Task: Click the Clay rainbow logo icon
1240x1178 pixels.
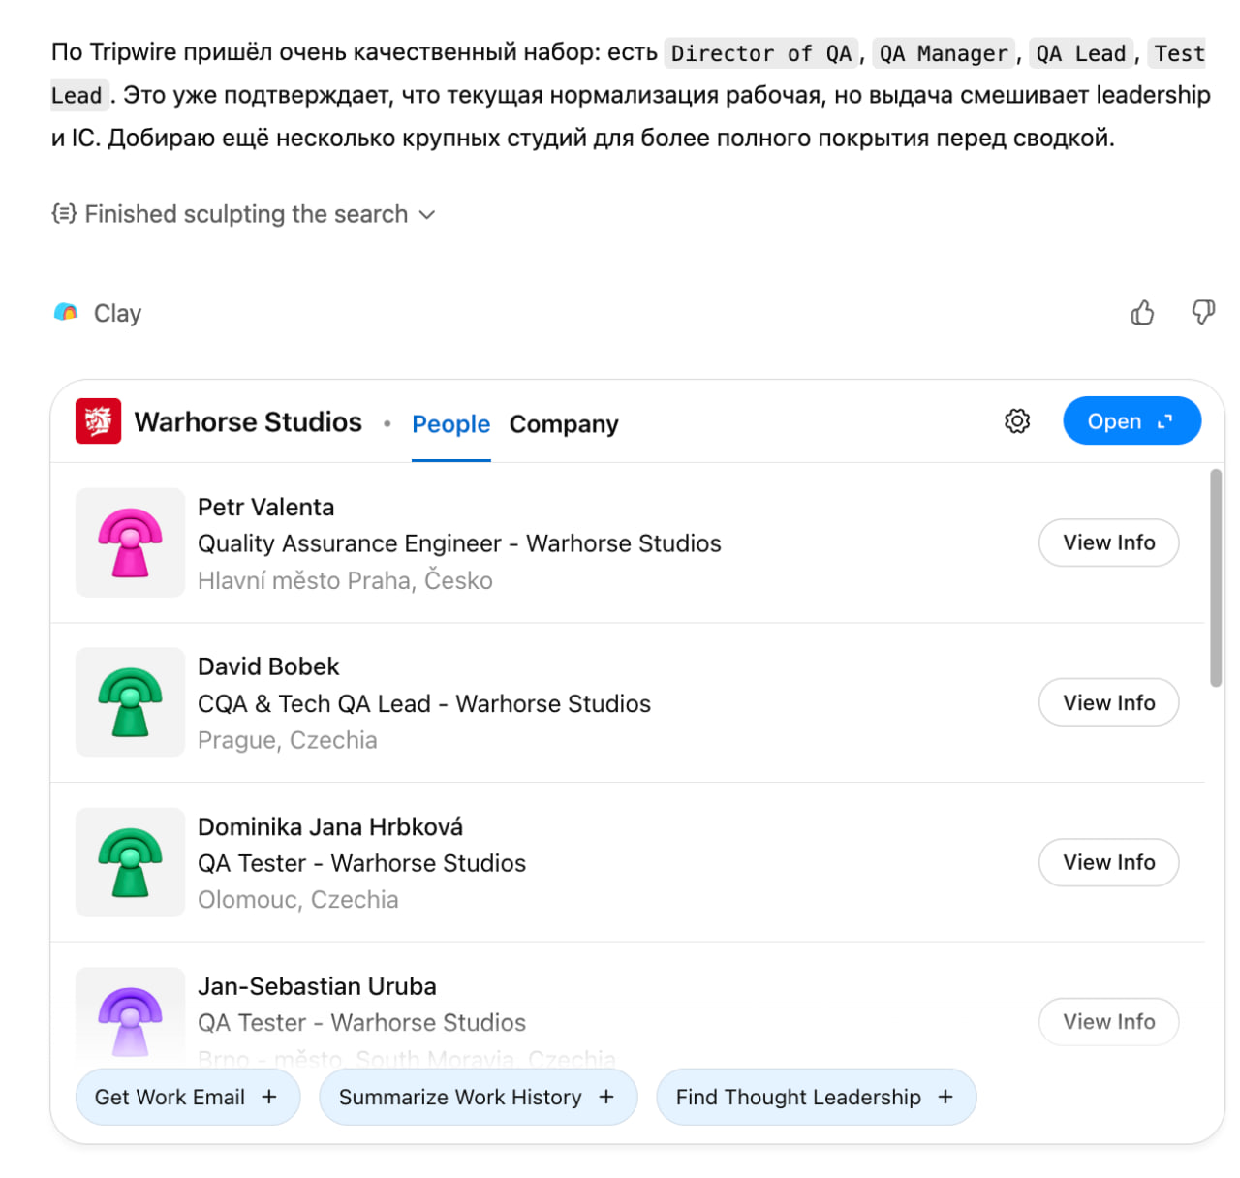Action: pos(66,313)
